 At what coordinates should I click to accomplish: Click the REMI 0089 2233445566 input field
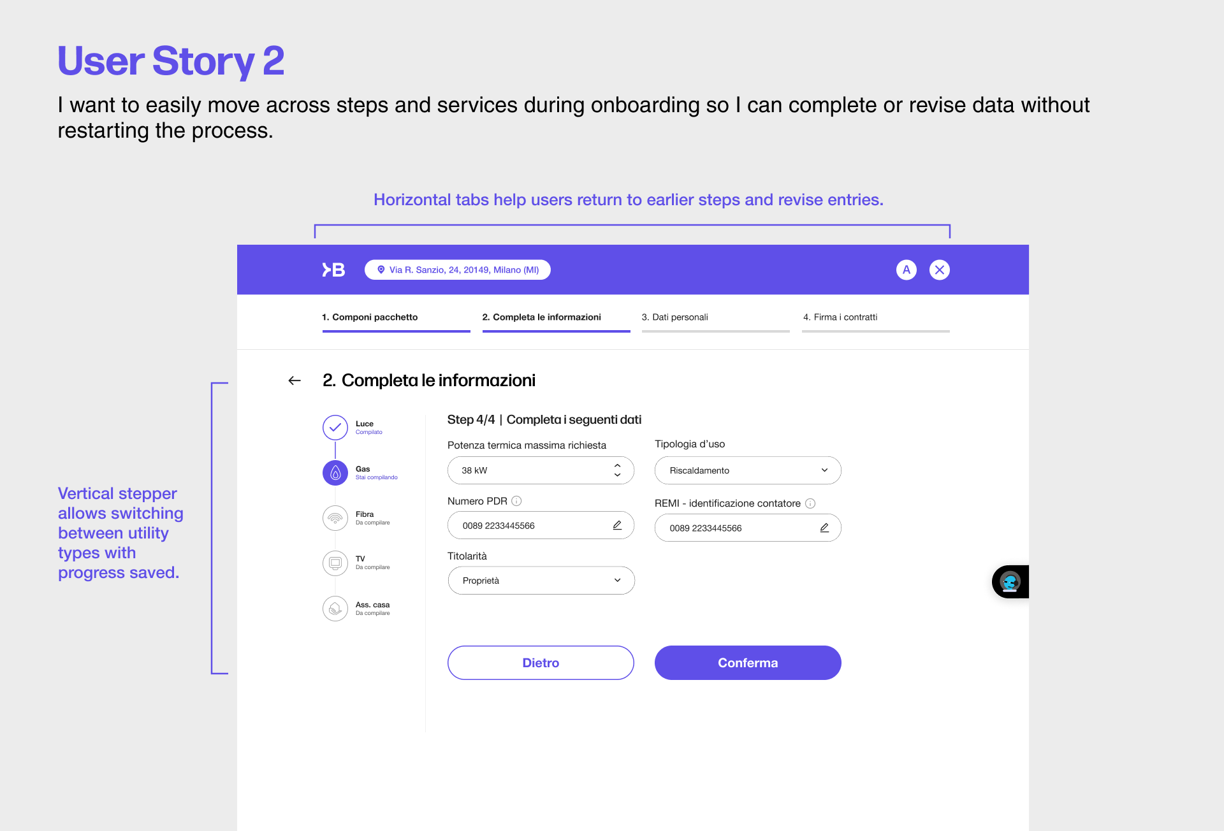click(x=733, y=528)
